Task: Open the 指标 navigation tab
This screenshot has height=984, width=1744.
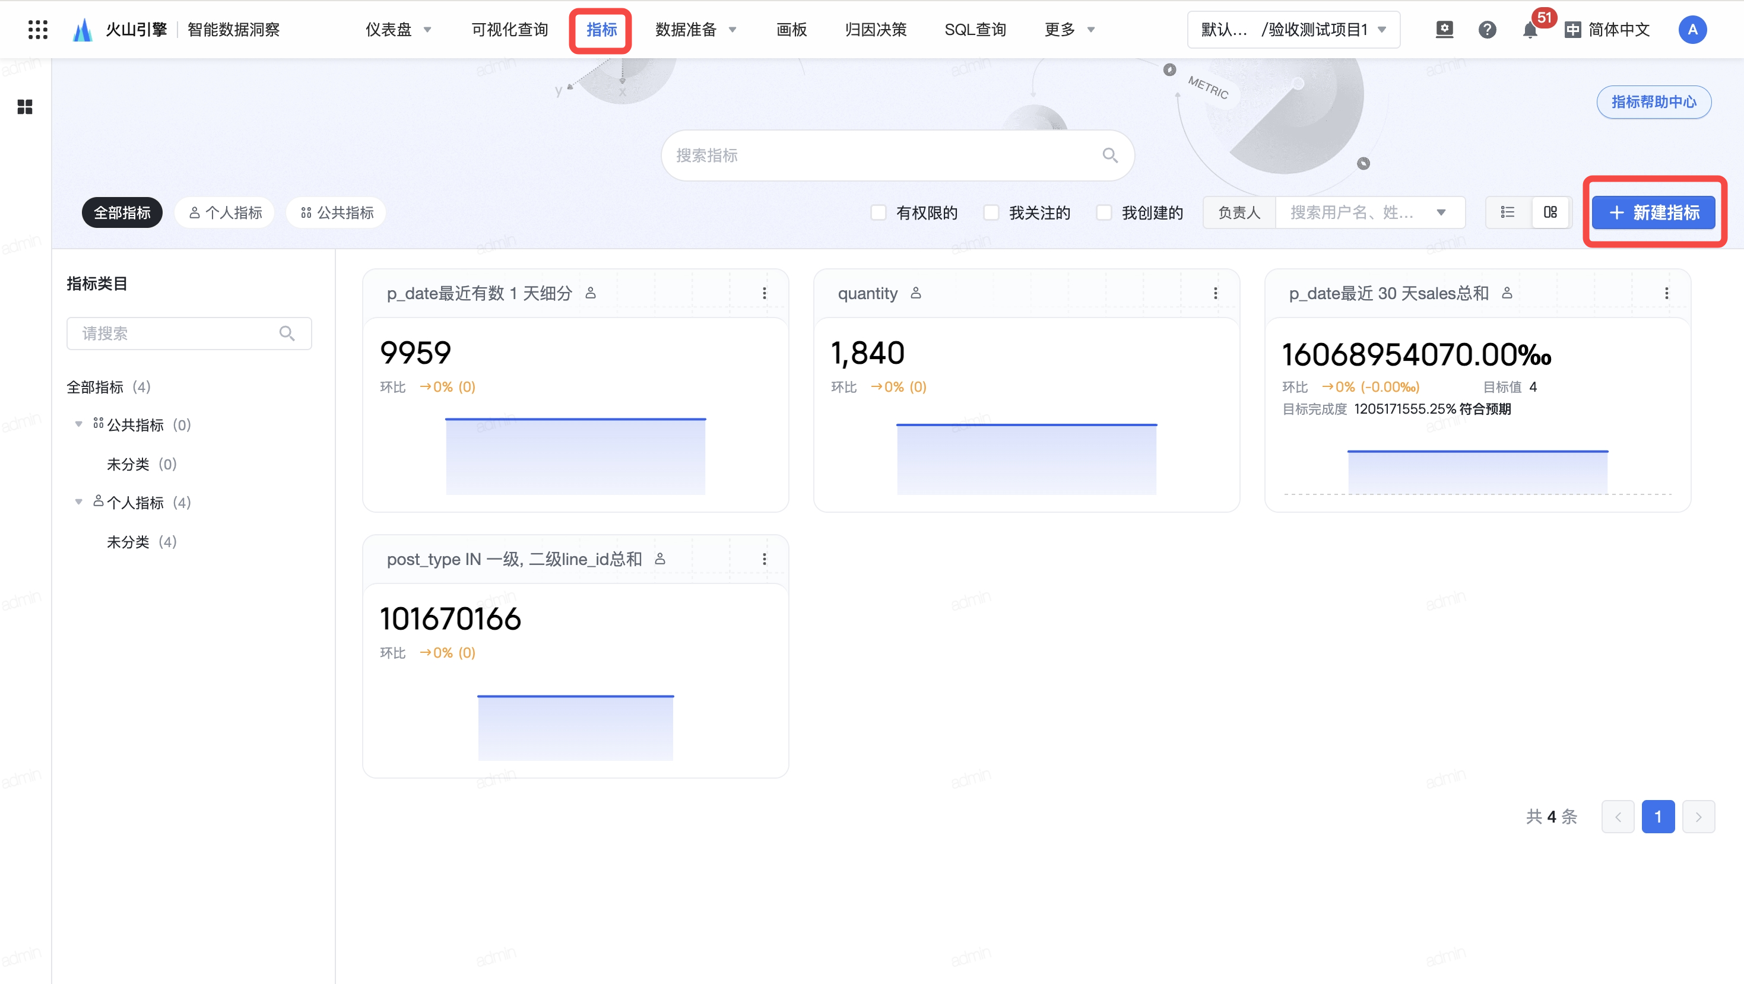Action: pyautogui.click(x=601, y=30)
